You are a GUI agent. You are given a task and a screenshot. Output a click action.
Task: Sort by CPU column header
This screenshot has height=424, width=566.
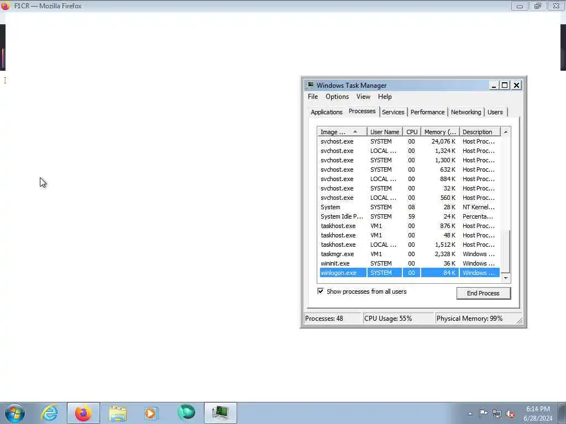click(x=412, y=132)
